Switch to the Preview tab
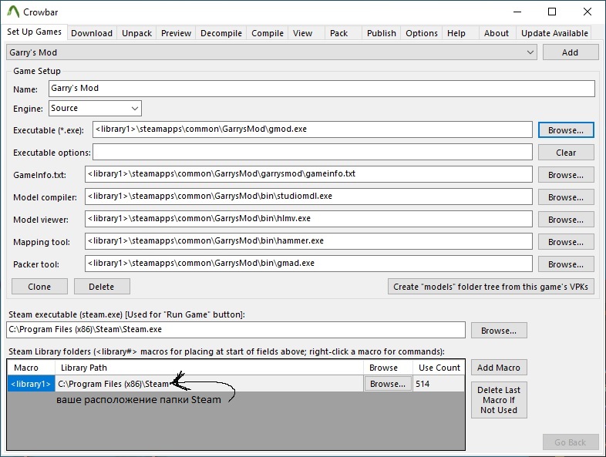 coord(176,33)
